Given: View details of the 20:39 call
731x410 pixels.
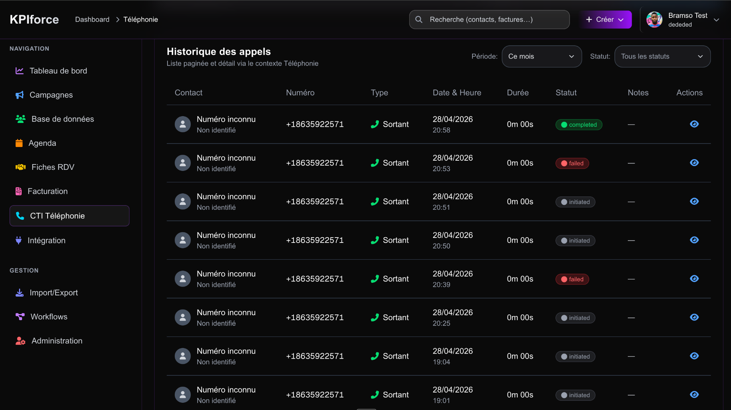Looking at the screenshot, I should (x=694, y=279).
